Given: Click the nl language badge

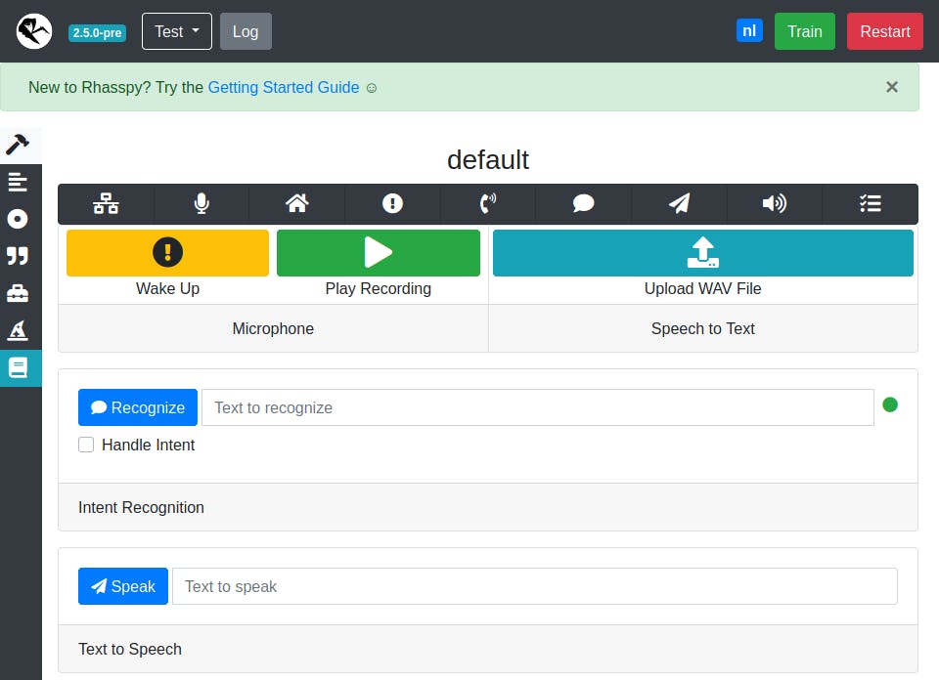Looking at the screenshot, I should tap(749, 31).
